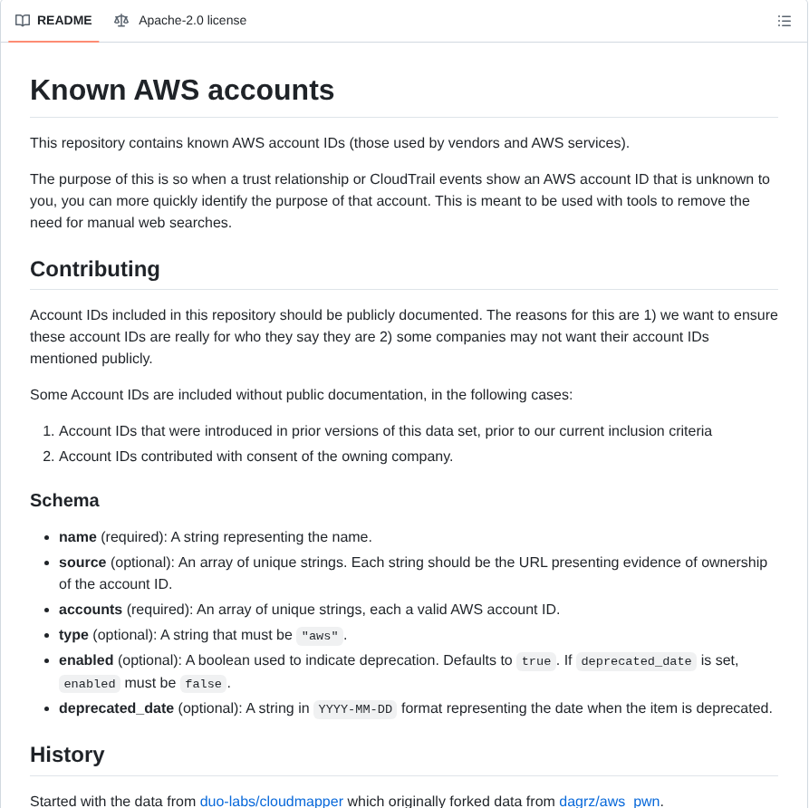This screenshot has width=809, height=808.
Task: Click the "enabled" inline code element
Action: [89, 683]
